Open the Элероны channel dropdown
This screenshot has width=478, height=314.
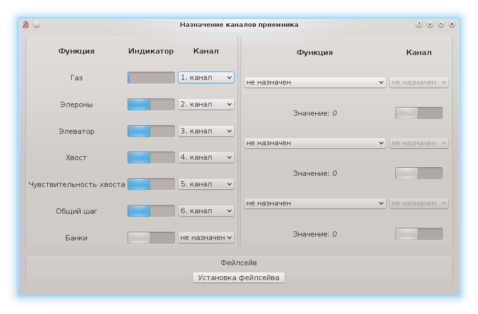206,104
